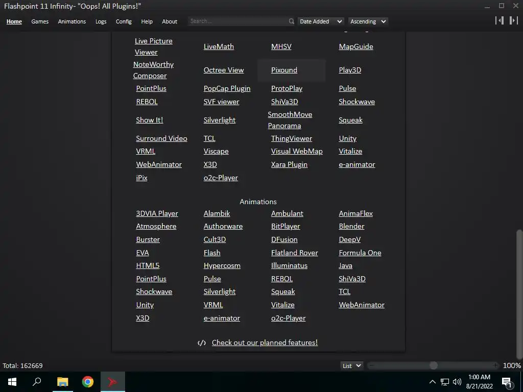Open the Check out our planned features link
Image resolution: width=523 pixels, height=392 pixels.
tap(265, 342)
